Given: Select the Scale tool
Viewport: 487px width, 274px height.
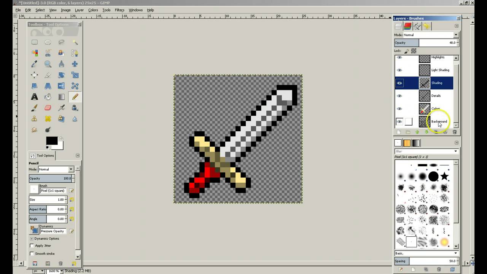Looking at the screenshot, I should (75, 75).
